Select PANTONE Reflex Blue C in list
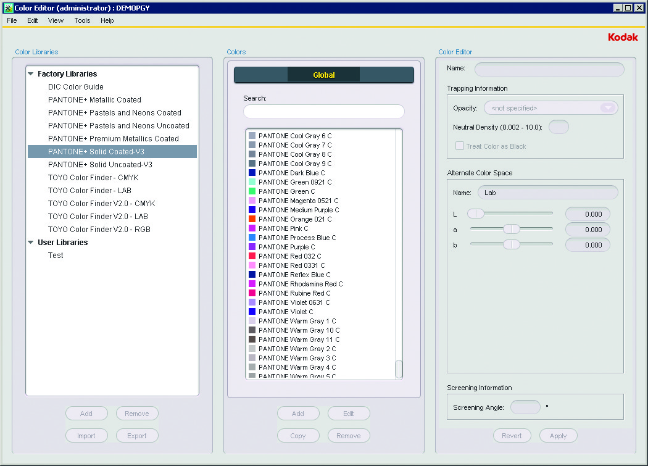This screenshot has height=466, width=648. [294, 275]
